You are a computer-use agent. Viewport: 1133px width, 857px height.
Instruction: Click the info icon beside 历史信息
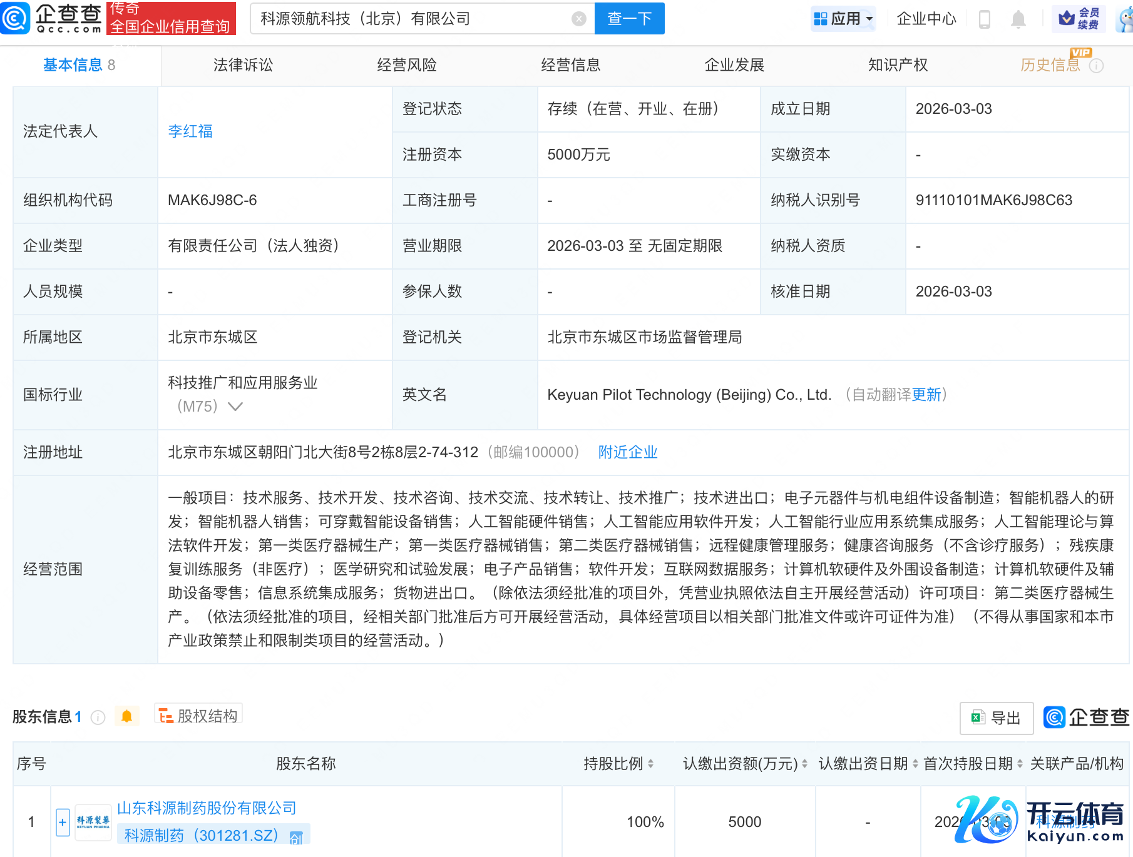1096,66
